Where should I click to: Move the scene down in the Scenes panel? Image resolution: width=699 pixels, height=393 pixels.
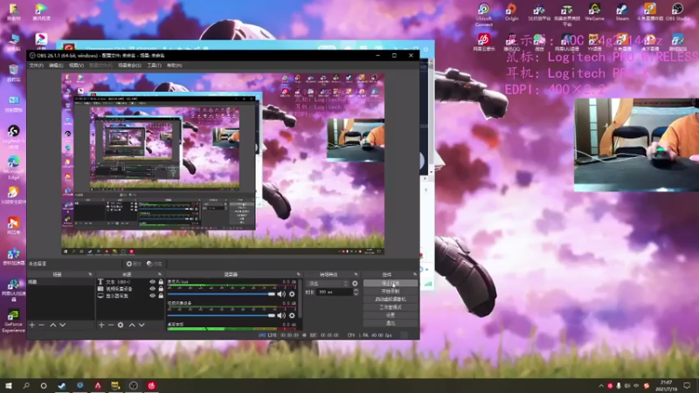(x=62, y=325)
